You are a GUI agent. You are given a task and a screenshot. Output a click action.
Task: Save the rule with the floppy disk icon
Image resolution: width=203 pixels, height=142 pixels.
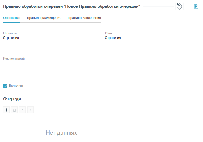[196, 6]
